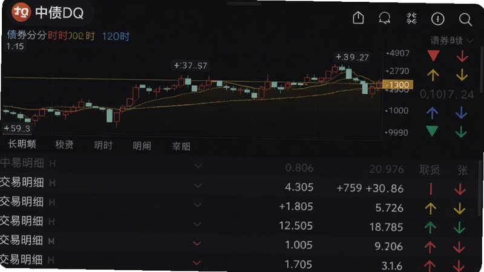
Task: Select green down triangle near 9990
Action: (432, 131)
